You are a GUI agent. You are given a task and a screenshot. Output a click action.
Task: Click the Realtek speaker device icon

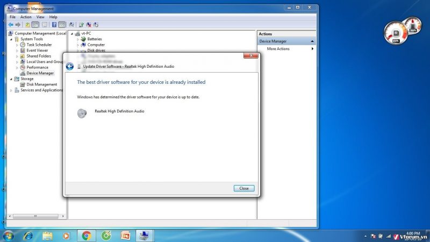(82, 113)
